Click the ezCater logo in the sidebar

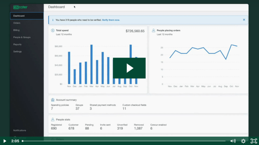tap(21, 7)
